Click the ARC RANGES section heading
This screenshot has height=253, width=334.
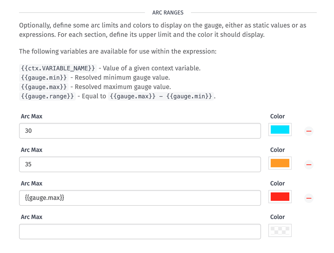pos(168,13)
